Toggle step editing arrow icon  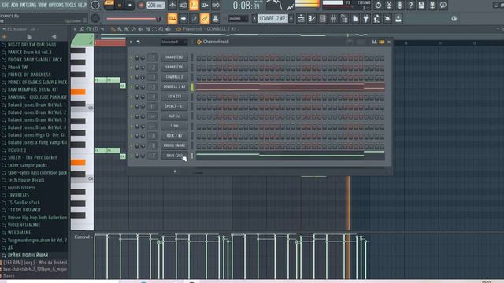click(183, 19)
